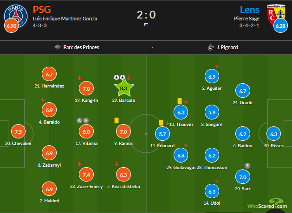Click the referee icon beside J. Pignard
This screenshot has height=213, width=292.
pos(211,47)
